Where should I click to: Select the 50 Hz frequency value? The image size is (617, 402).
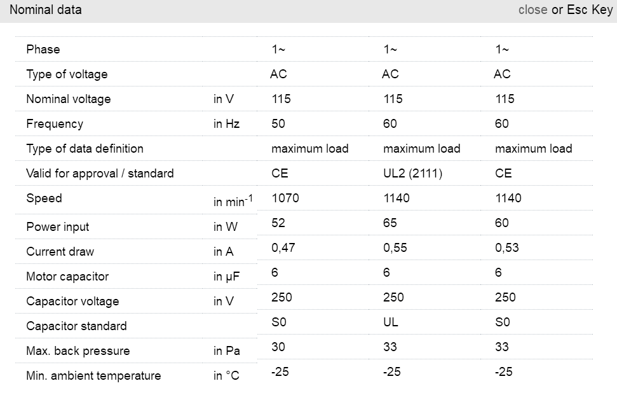(x=278, y=124)
